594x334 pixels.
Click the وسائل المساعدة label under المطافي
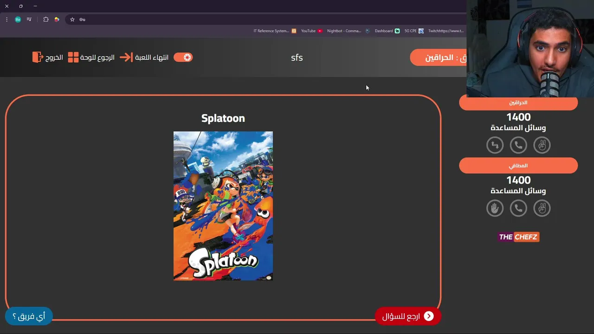click(518, 191)
